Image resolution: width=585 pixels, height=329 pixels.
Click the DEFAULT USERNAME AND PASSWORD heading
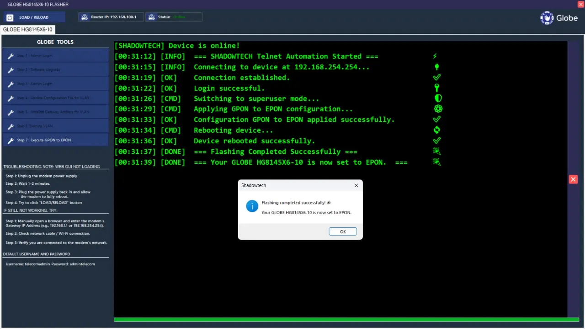(x=37, y=254)
